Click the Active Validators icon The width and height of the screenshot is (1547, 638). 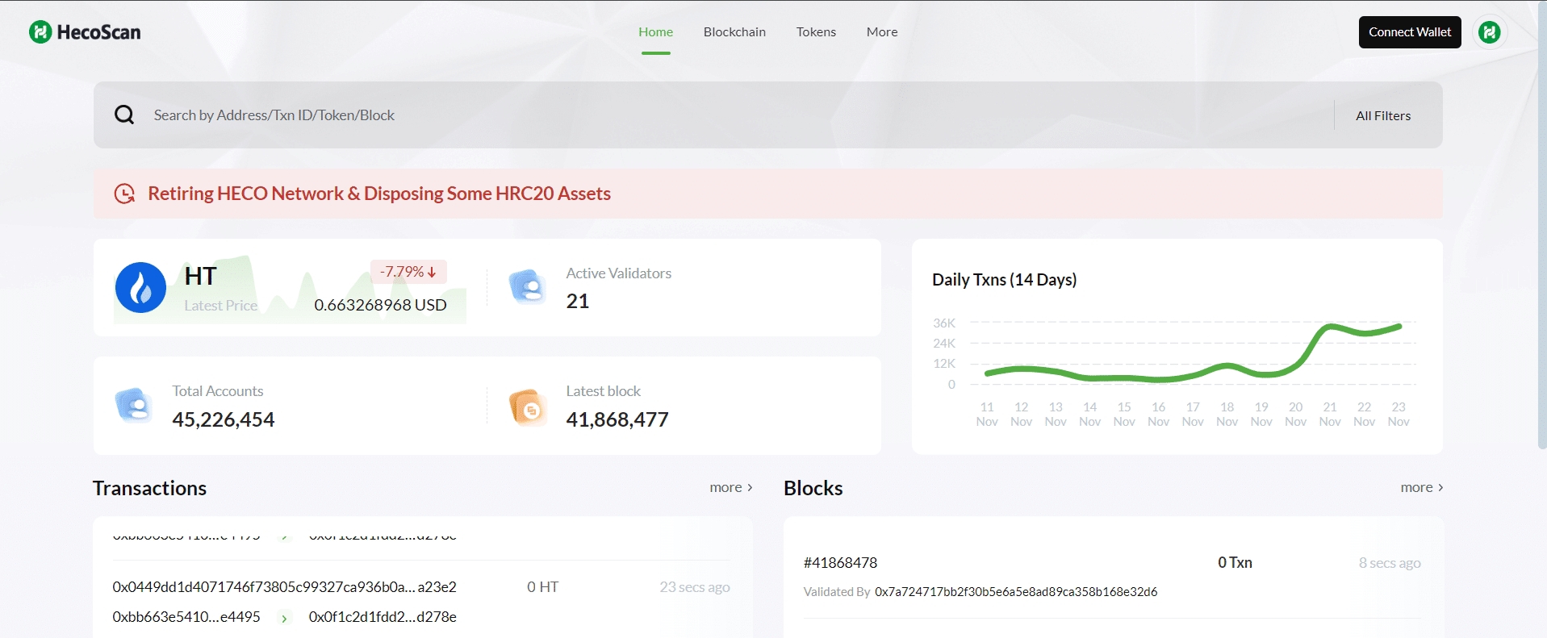coord(527,287)
